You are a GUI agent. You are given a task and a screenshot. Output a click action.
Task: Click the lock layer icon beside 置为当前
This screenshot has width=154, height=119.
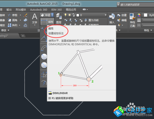tap(81, 20)
